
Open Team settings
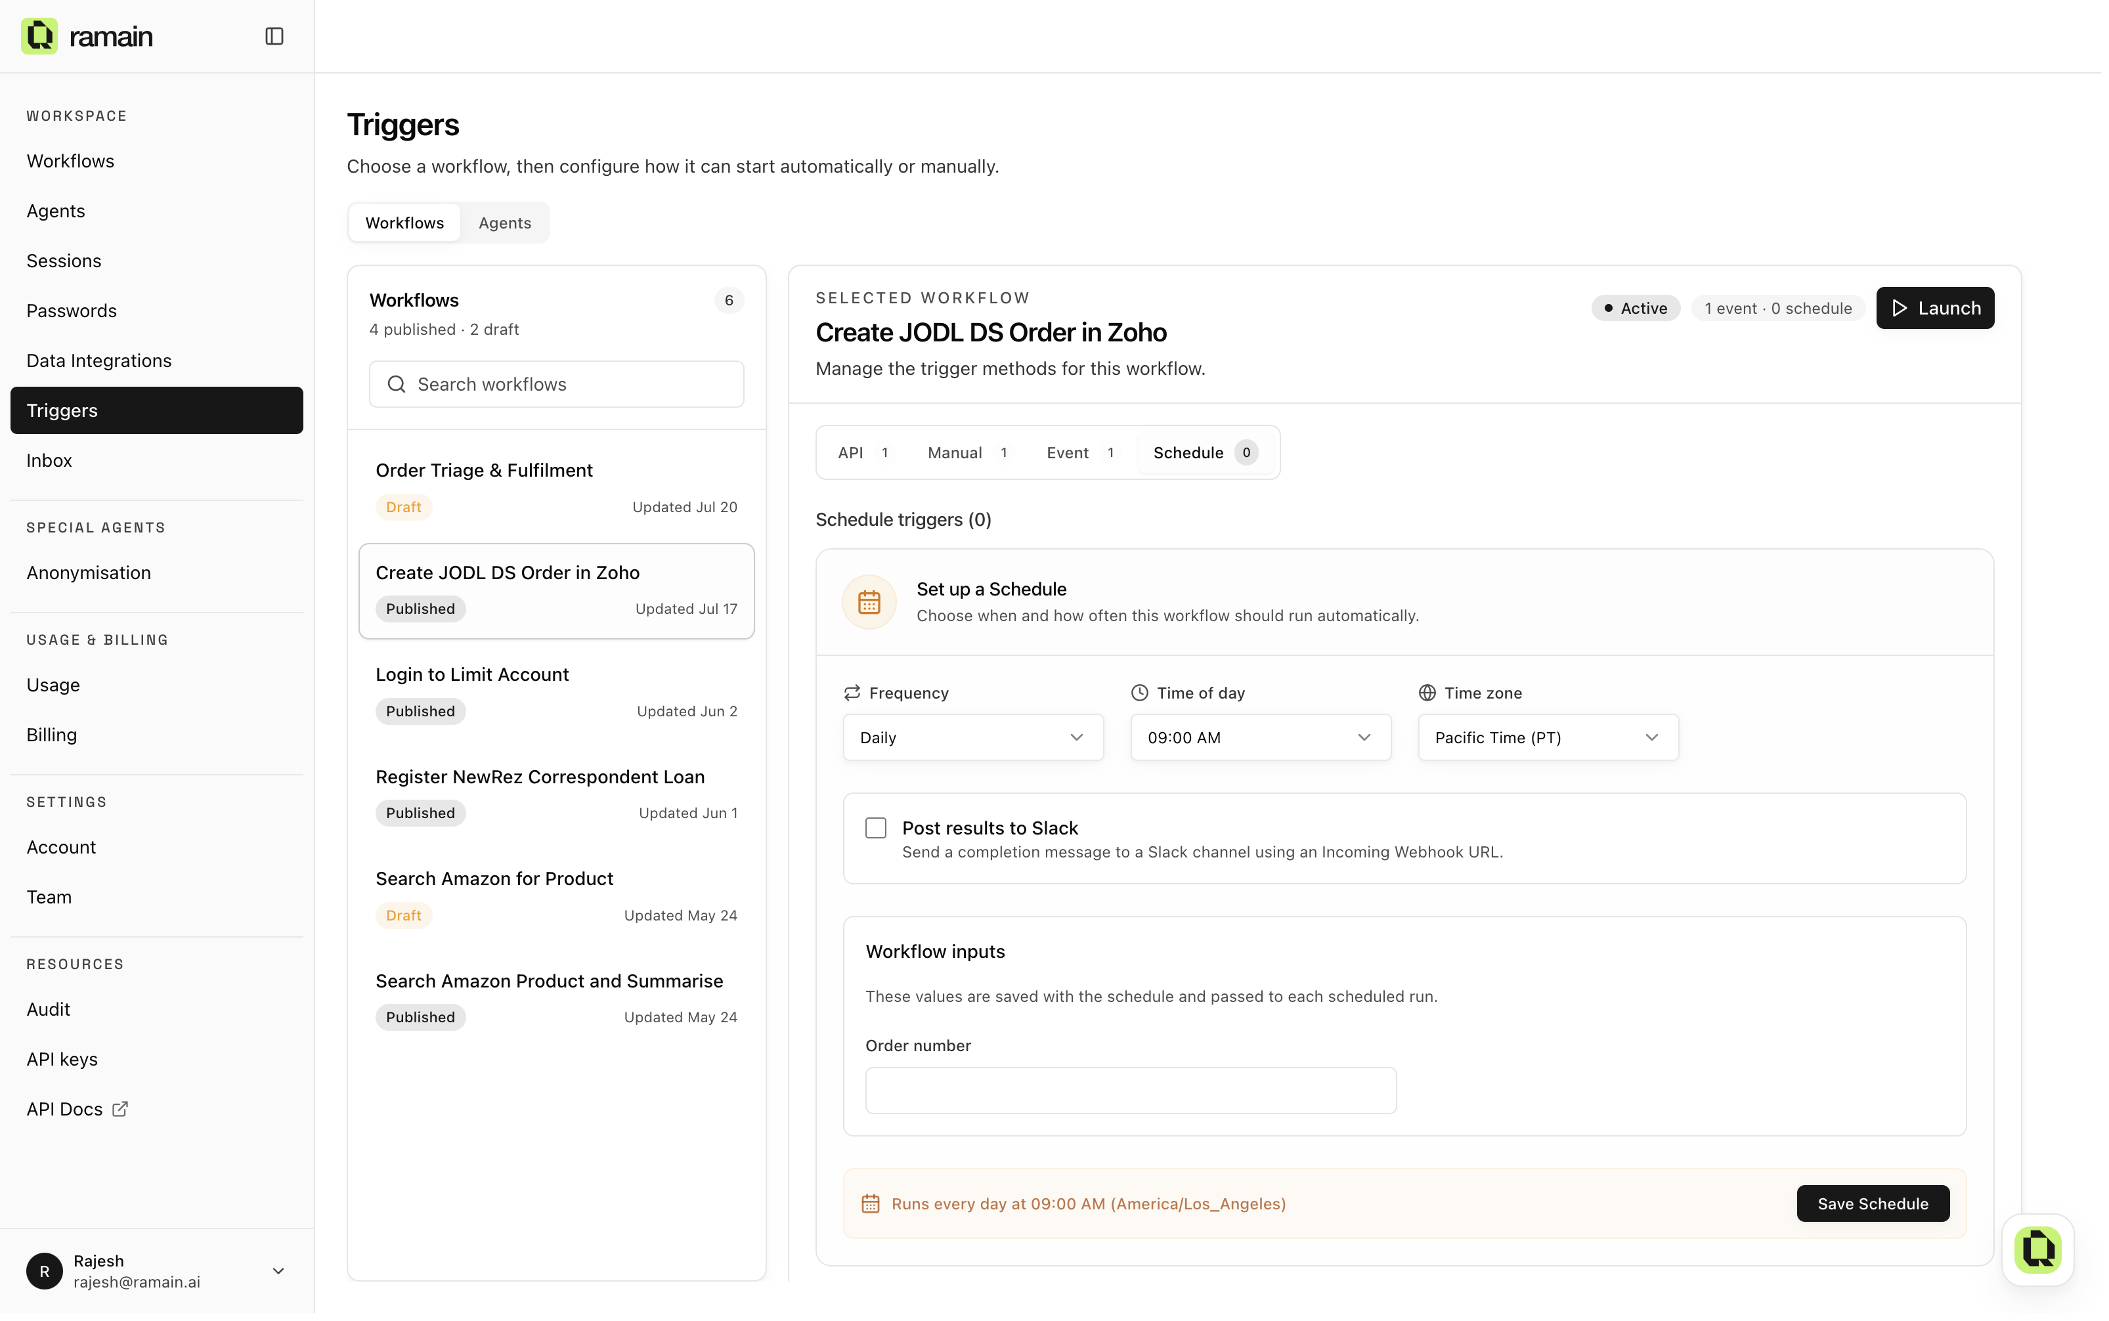pos(158,899)
